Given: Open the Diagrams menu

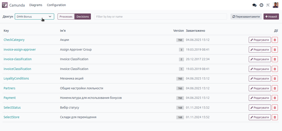Looking at the screenshot, I should [36, 5].
